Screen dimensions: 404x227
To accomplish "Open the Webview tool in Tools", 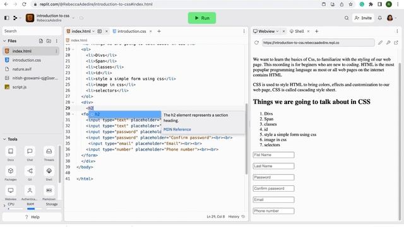I will point(11,190).
